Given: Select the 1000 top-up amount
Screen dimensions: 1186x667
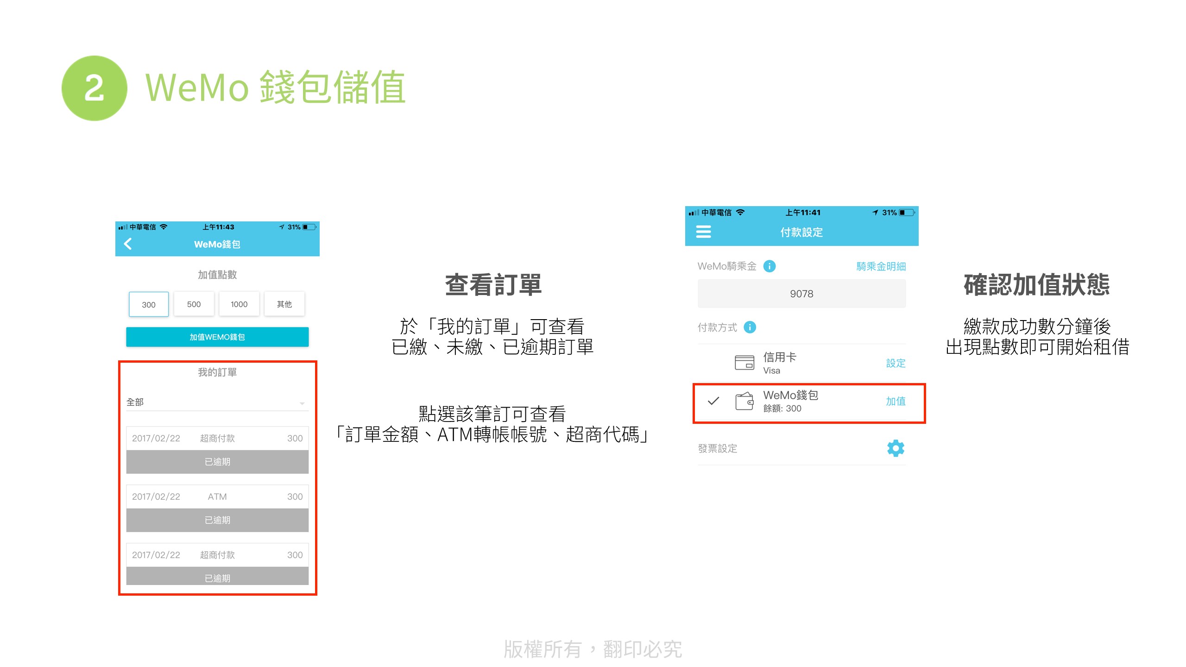Looking at the screenshot, I should [239, 304].
